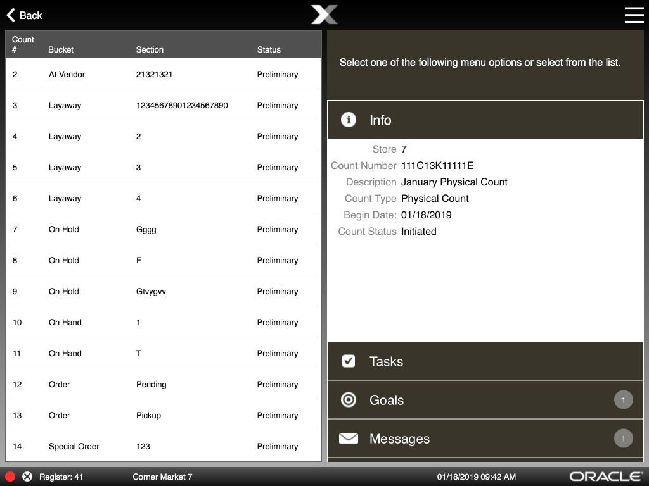Screen dimensions: 649x486
Task: Select count 10 On Hand row
Action: tap(164, 321)
